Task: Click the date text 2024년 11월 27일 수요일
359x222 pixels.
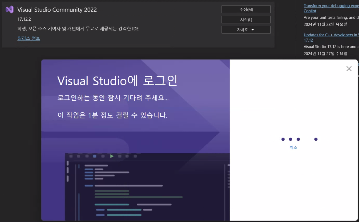Action: point(326,53)
